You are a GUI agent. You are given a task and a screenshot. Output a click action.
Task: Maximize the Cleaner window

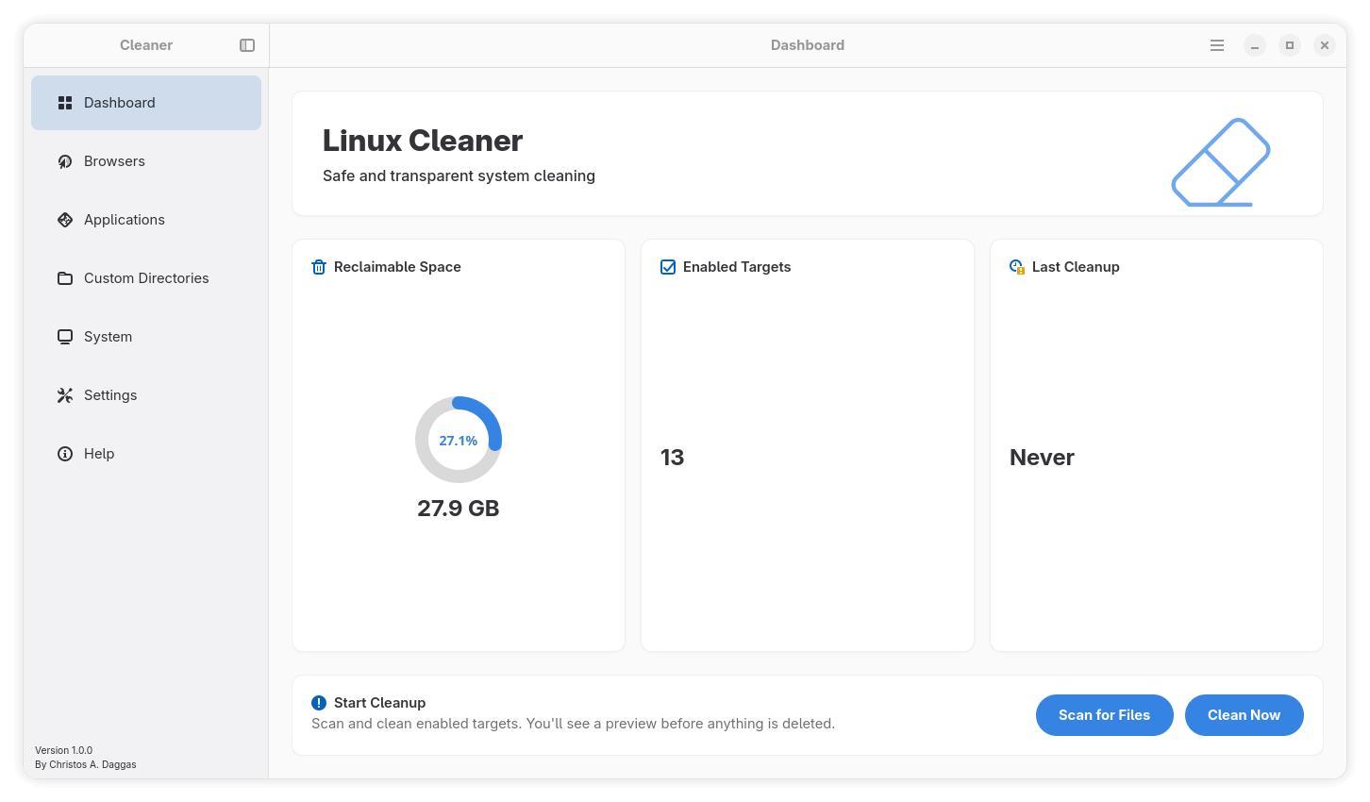click(1290, 45)
